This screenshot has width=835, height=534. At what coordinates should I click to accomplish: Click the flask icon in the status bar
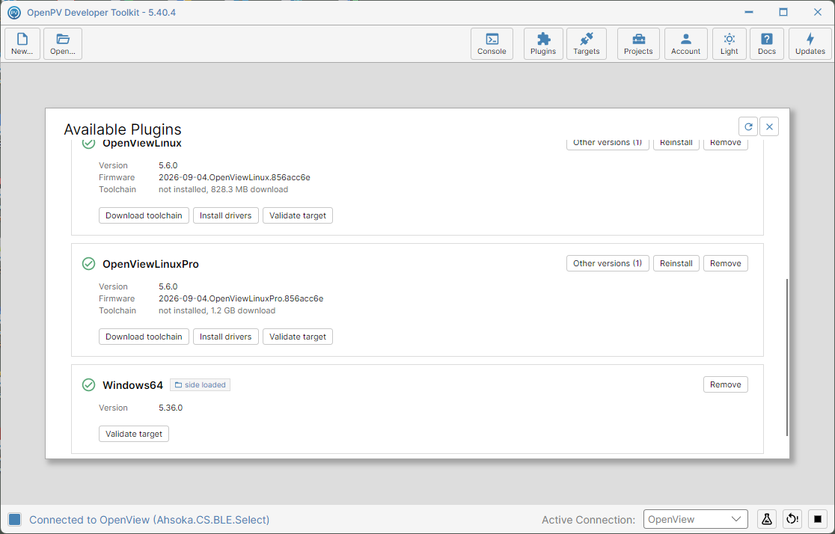click(x=767, y=519)
